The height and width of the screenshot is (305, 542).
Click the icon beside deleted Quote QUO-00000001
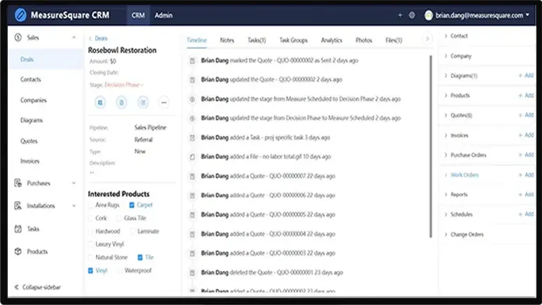[x=192, y=273]
